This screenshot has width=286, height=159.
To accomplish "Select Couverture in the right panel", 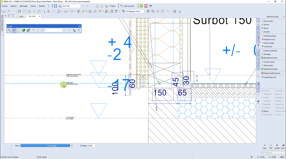I will click(x=268, y=46).
